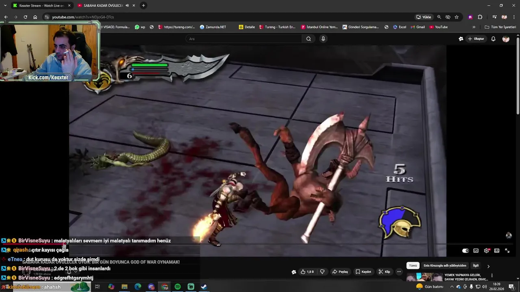520x292 pixels.
Task: Bookmark this page with star icon
Action: [x=457, y=17]
